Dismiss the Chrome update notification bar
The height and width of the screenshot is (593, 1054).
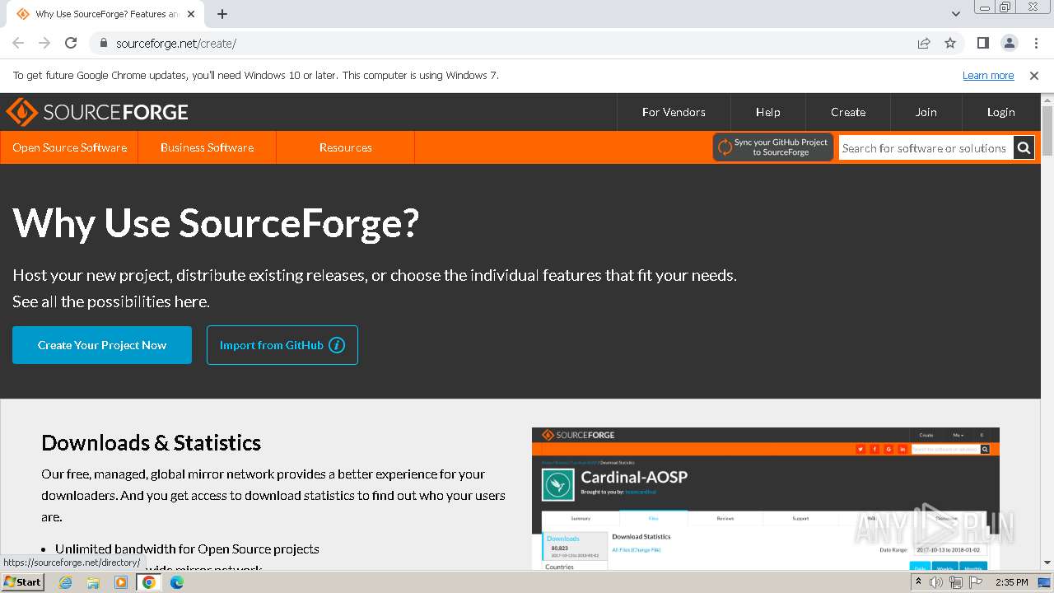point(1034,76)
